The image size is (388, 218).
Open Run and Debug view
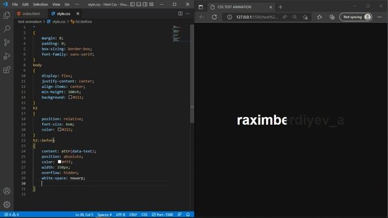coord(7,56)
